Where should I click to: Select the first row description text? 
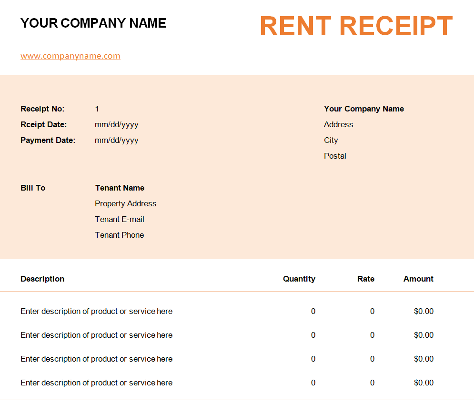[96, 312]
